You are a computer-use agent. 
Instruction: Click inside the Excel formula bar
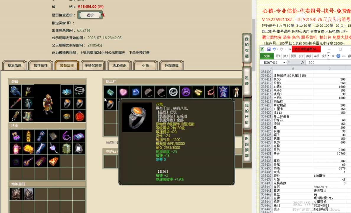(x=325, y=62)
